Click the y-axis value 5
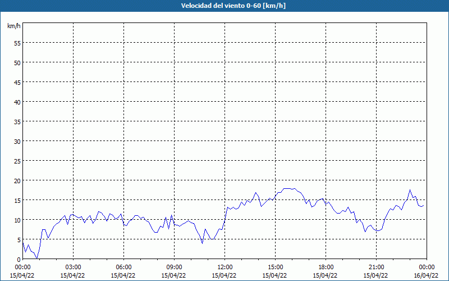 point(19,240)
